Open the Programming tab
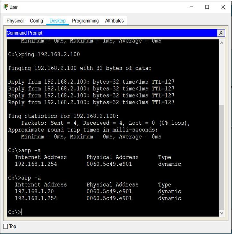 pyautogui.click(x=85, y=21)
